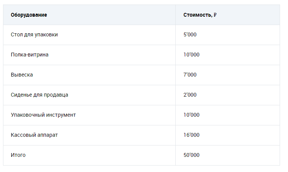Image resolution: width=288 pixels, height=172 pixels.
Task: Click the Оборудование column header
Action: coord(29,15)
